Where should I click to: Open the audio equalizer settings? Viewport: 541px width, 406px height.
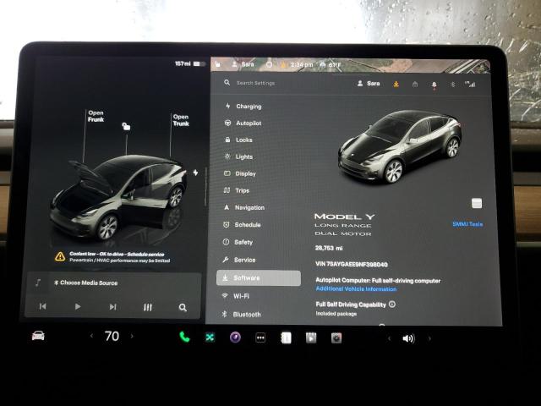[x=148, y=307]
